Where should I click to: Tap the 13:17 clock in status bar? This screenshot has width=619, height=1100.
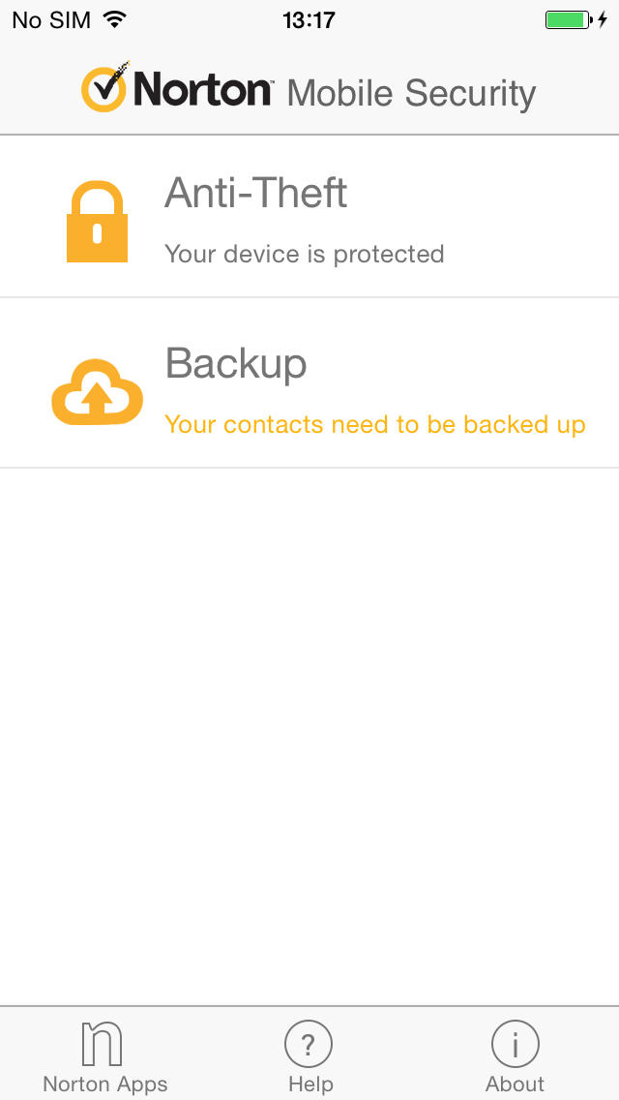[x=309, y=20]
